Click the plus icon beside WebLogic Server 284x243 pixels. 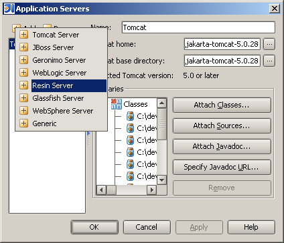(x=23, y=73)
